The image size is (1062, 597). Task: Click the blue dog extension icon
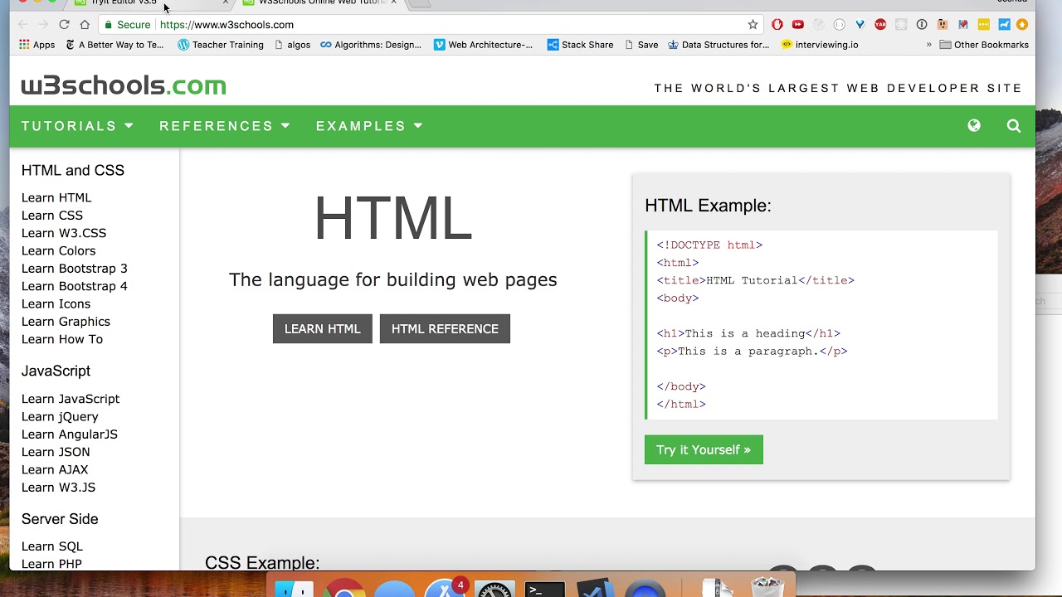click(x=1005, y=25)
